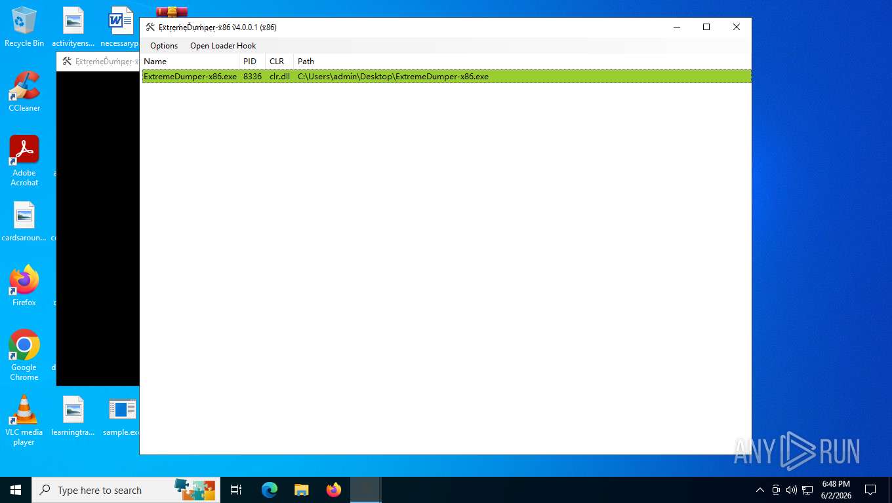
Task: Open CCleaner desktop shortcut
Action: 24,92
